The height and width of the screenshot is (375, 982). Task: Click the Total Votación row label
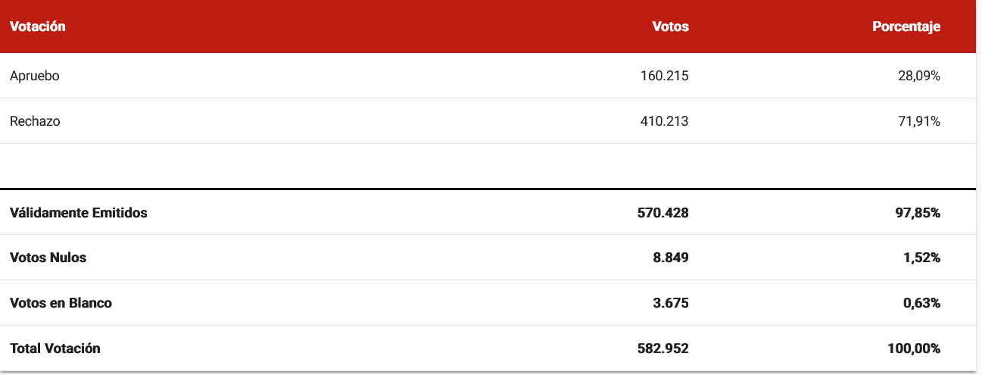tap(55, 348)
